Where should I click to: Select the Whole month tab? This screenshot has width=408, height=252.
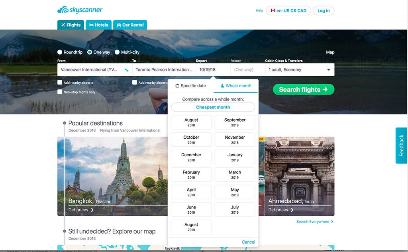(x=239, y=86)
